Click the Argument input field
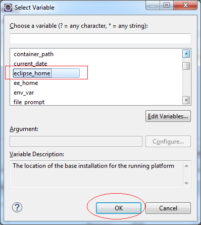Image resolution: width=201 pixels, height=225 pixels. click(76, 142)
